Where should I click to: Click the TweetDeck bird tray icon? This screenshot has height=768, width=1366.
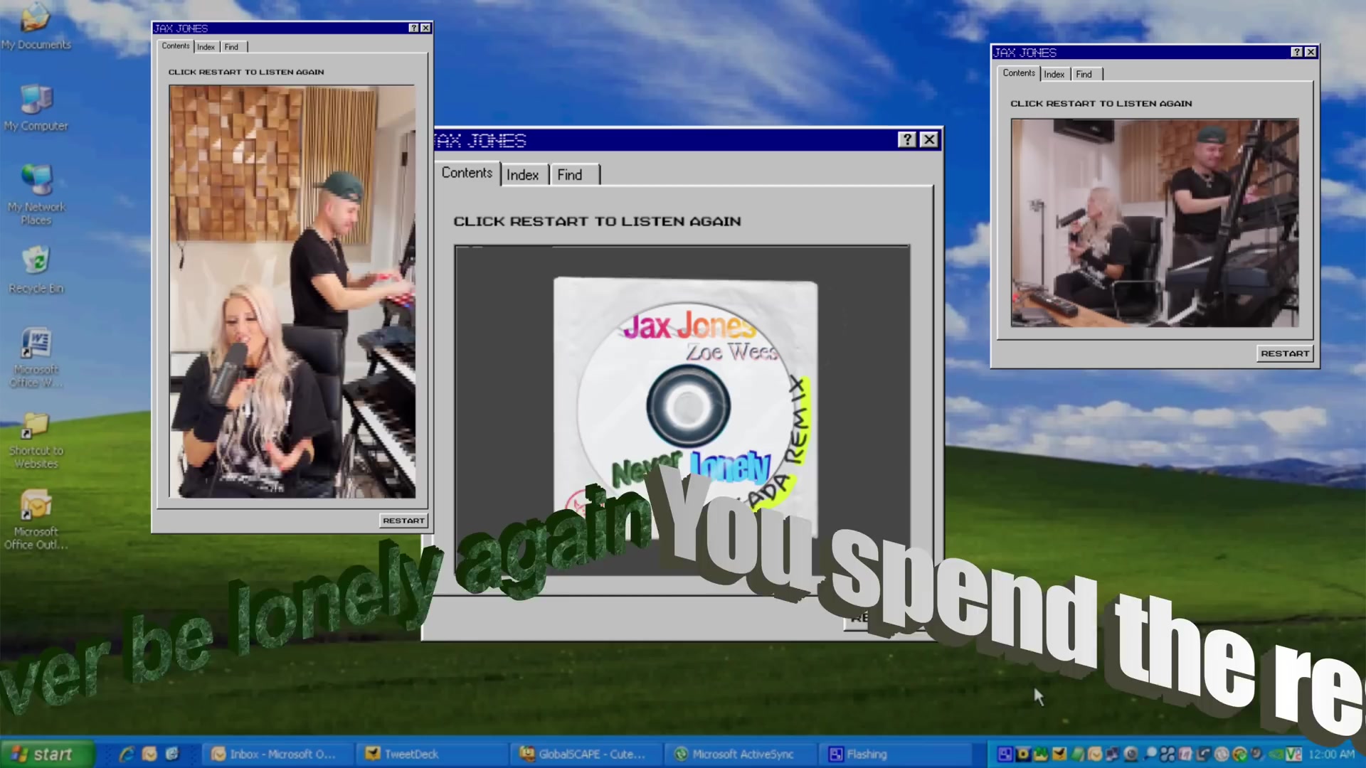pyautogui.click(x=1059, y=754)
